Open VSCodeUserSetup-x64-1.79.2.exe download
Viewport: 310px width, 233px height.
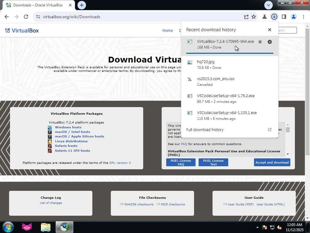(x=230, y=99)
